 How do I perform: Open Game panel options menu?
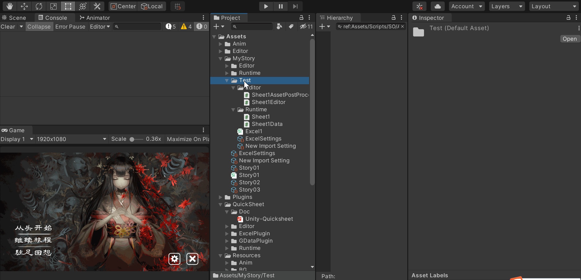(x=204, y=130)
